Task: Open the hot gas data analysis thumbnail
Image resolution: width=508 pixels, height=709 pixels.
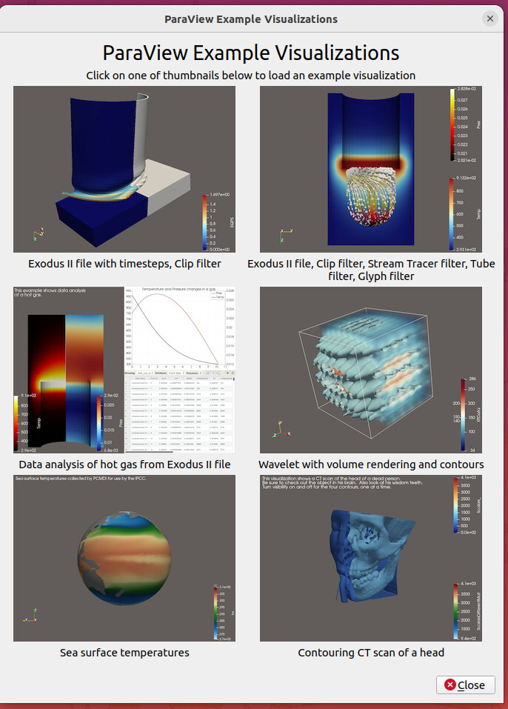Action: [x=124, y=370]
